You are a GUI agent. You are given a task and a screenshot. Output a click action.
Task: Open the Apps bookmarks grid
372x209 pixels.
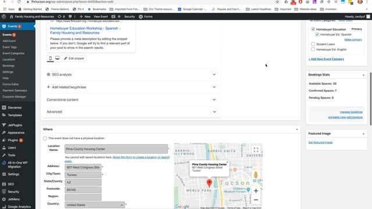point(9,9)
